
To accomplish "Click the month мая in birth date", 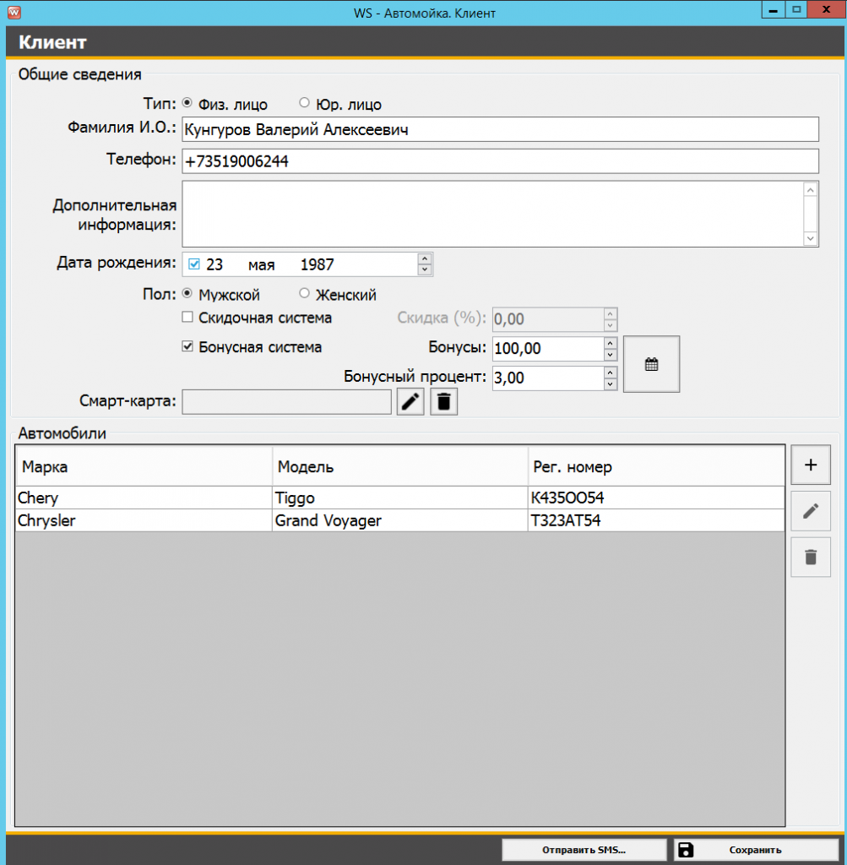I will coord(262,265).
